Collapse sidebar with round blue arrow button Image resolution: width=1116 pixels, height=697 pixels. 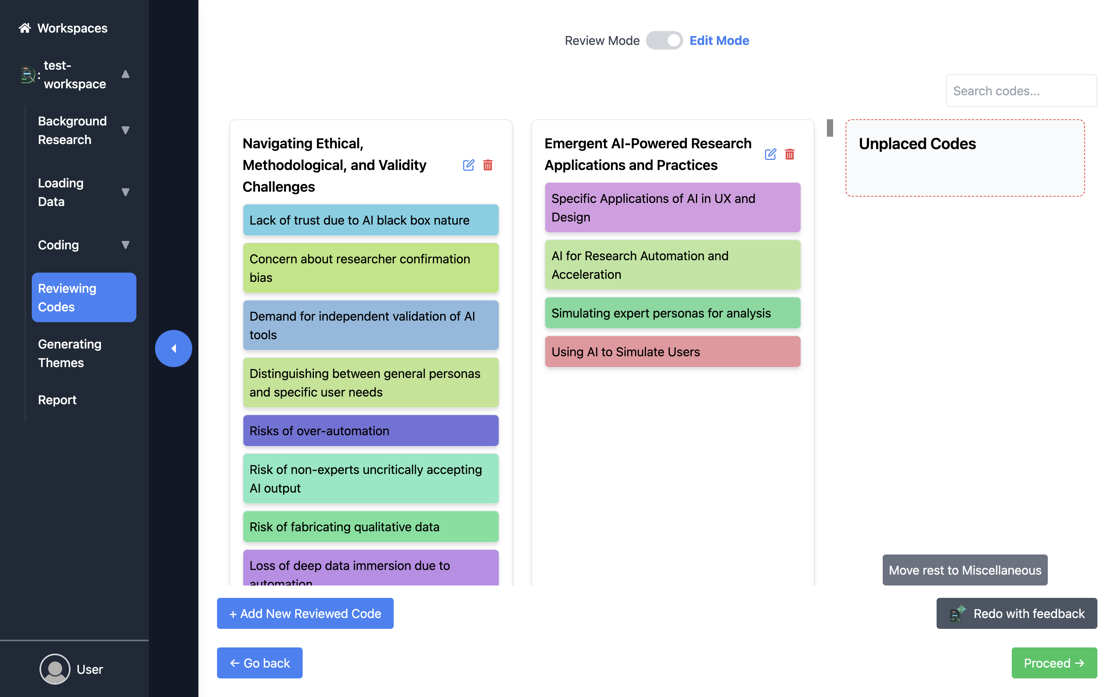[173, 348]
